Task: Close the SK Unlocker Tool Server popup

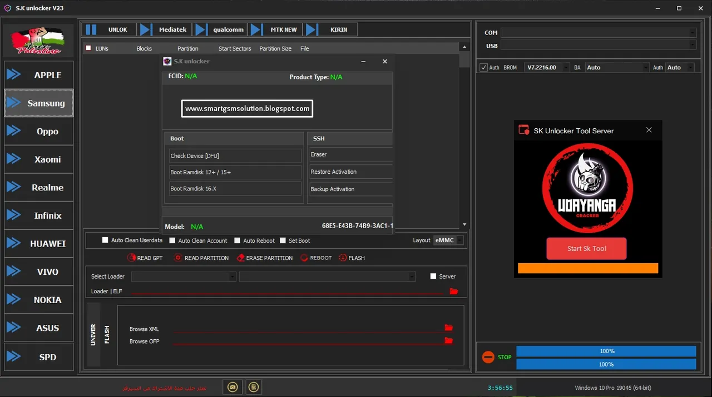Action: pyautogui.click(x=649, y=130)
